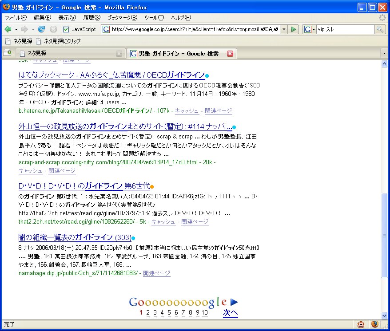Click the search magnifier button
390x331 pixels.
[x=379, y=29]
